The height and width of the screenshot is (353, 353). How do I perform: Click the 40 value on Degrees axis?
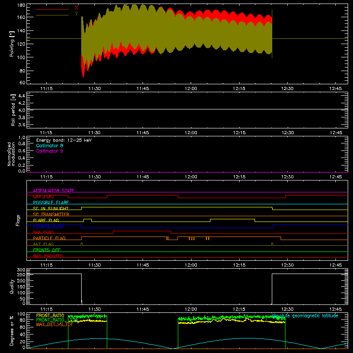23,334
